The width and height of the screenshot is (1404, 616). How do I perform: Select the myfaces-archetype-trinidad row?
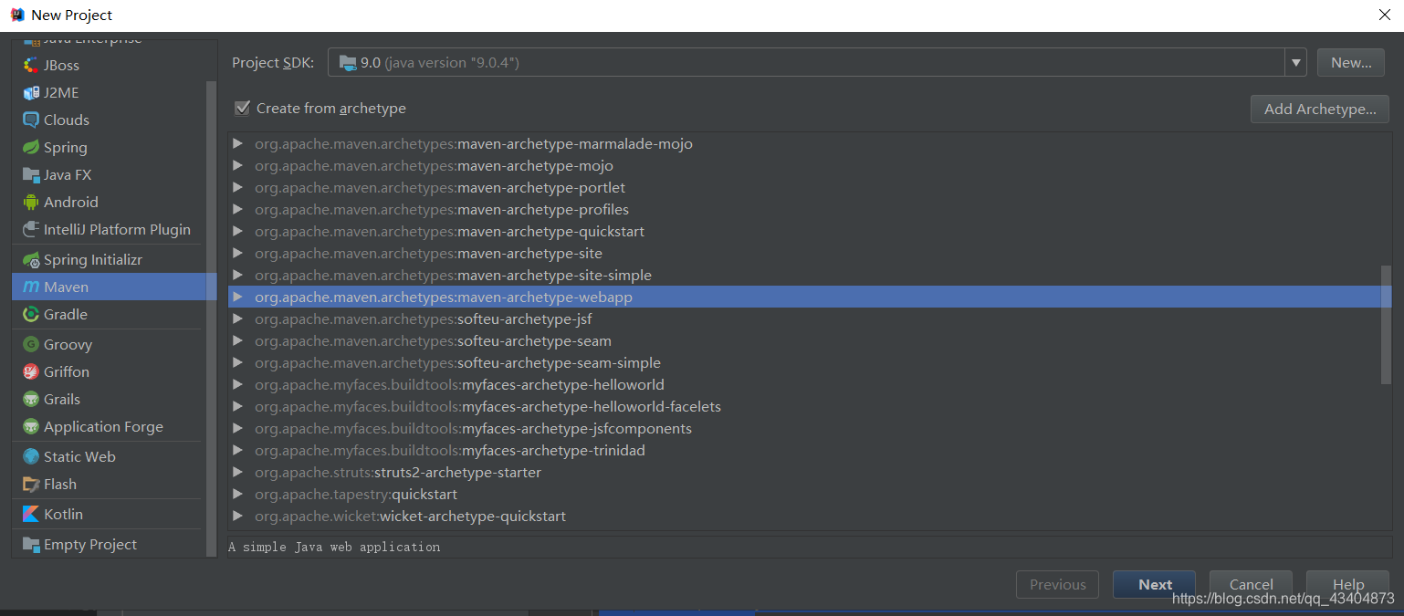[x=810, y=450]
